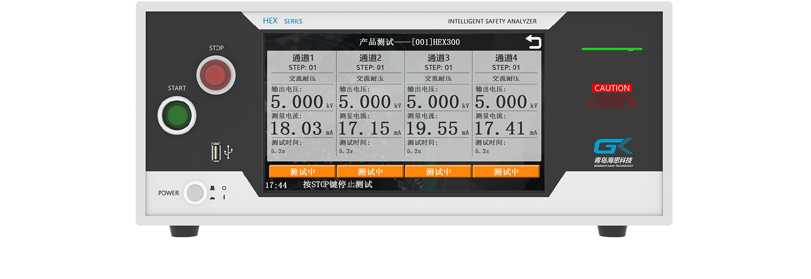The width and height of the screenshot is (811, 279).
Task: Click the 17:44 clock on screen
Action: pyautogui.click(x=276, y=185)
